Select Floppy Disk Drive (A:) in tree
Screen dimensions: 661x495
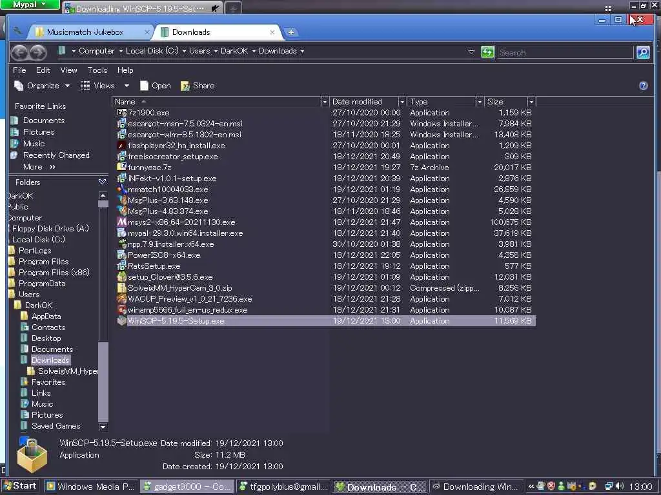point(50,229)
